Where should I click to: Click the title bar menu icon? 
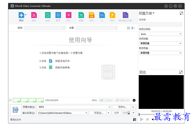tap(166, 6)
